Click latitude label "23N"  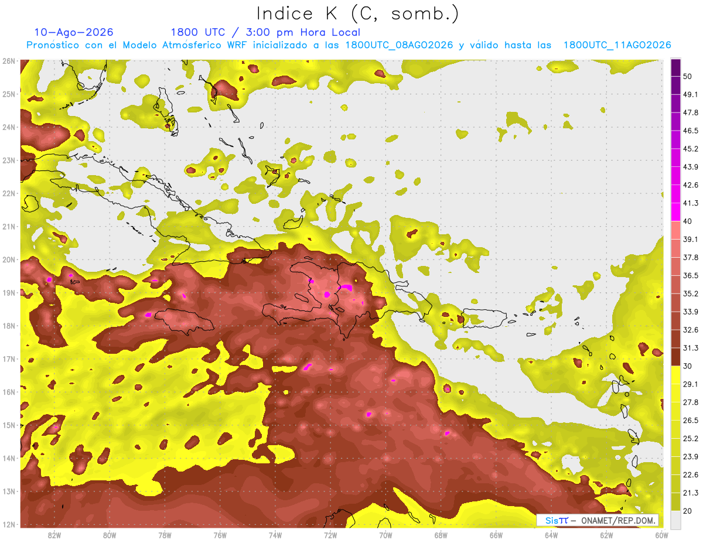[8, 160]
